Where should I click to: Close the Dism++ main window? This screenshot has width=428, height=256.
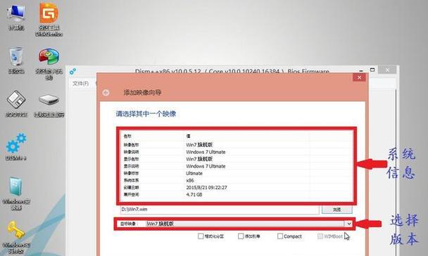(x=387, y=70)
